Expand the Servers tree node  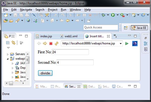8,54
